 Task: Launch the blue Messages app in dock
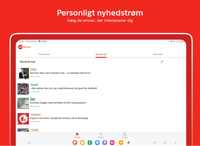97,142
